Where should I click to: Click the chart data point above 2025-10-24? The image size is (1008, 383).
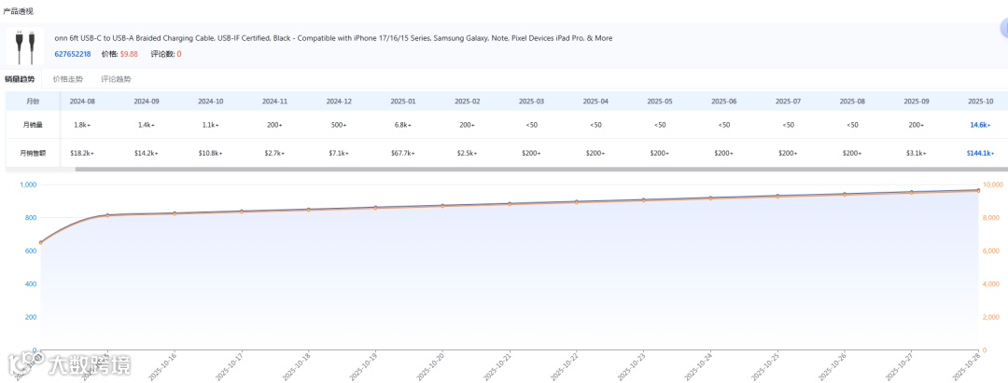709,198
